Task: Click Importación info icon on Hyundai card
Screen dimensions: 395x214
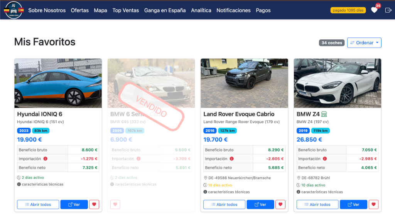Action: 46,159
